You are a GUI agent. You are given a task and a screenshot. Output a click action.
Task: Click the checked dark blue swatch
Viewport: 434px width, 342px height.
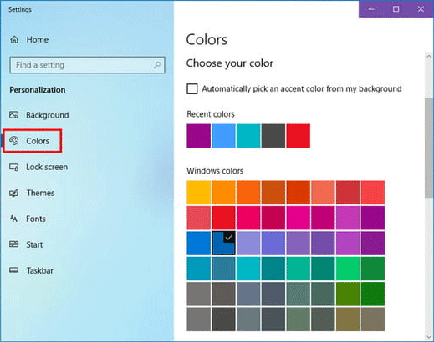[x=223, y=243]
